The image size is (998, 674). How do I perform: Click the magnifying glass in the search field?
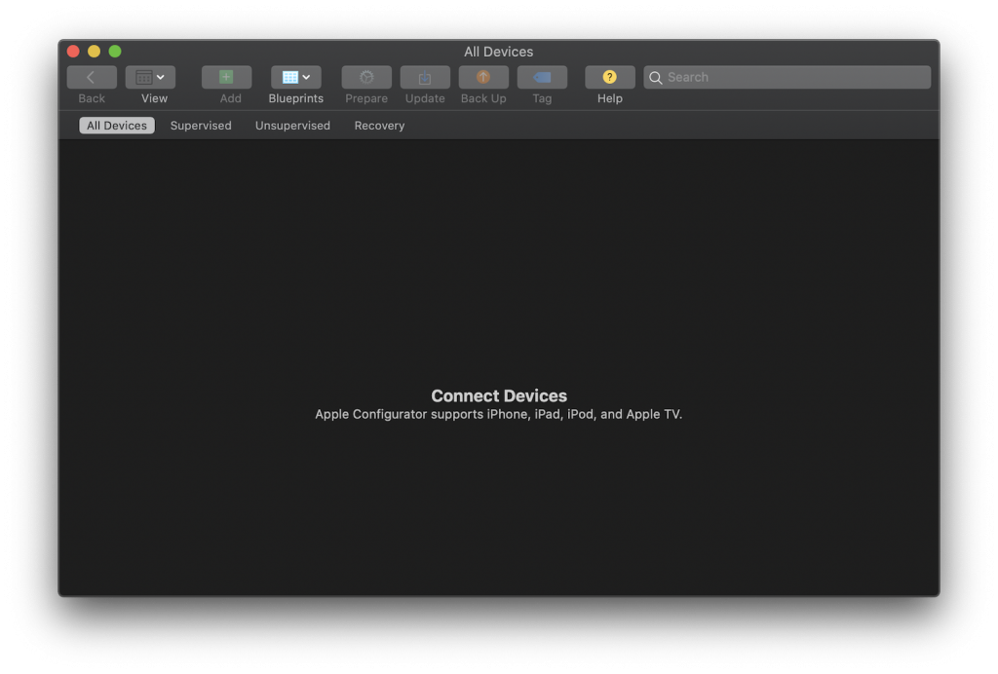[656, 76]
